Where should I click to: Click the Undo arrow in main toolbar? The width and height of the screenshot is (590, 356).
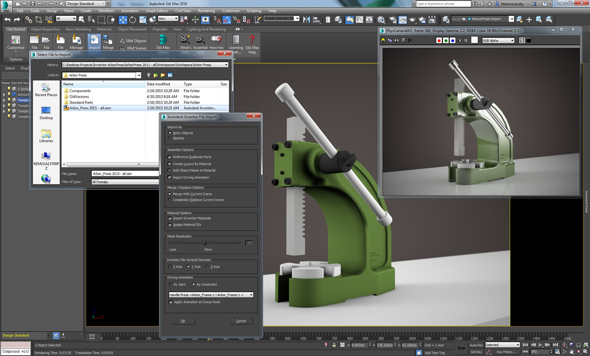(x=8, y=19)
